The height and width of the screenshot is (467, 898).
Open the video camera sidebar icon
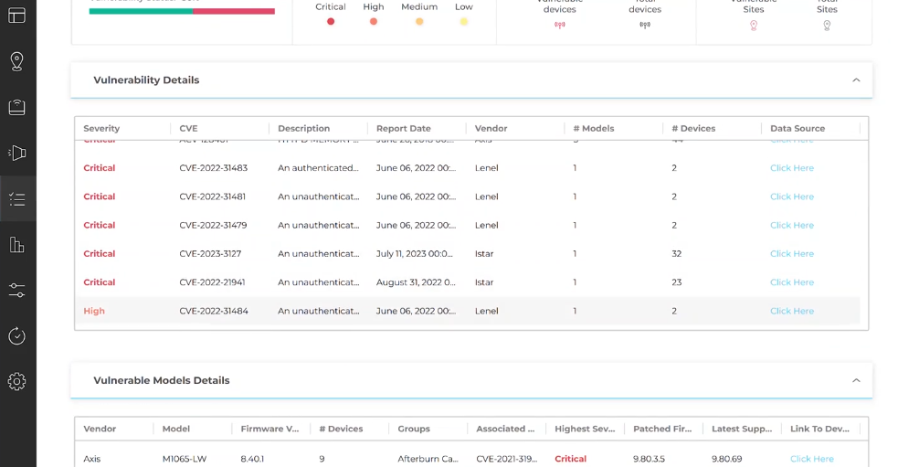(x=17, y=153)
